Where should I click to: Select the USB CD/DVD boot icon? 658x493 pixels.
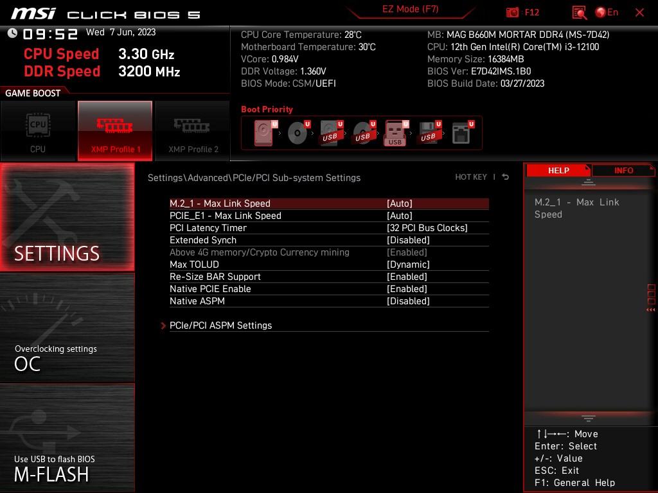(x=364, y=133)
